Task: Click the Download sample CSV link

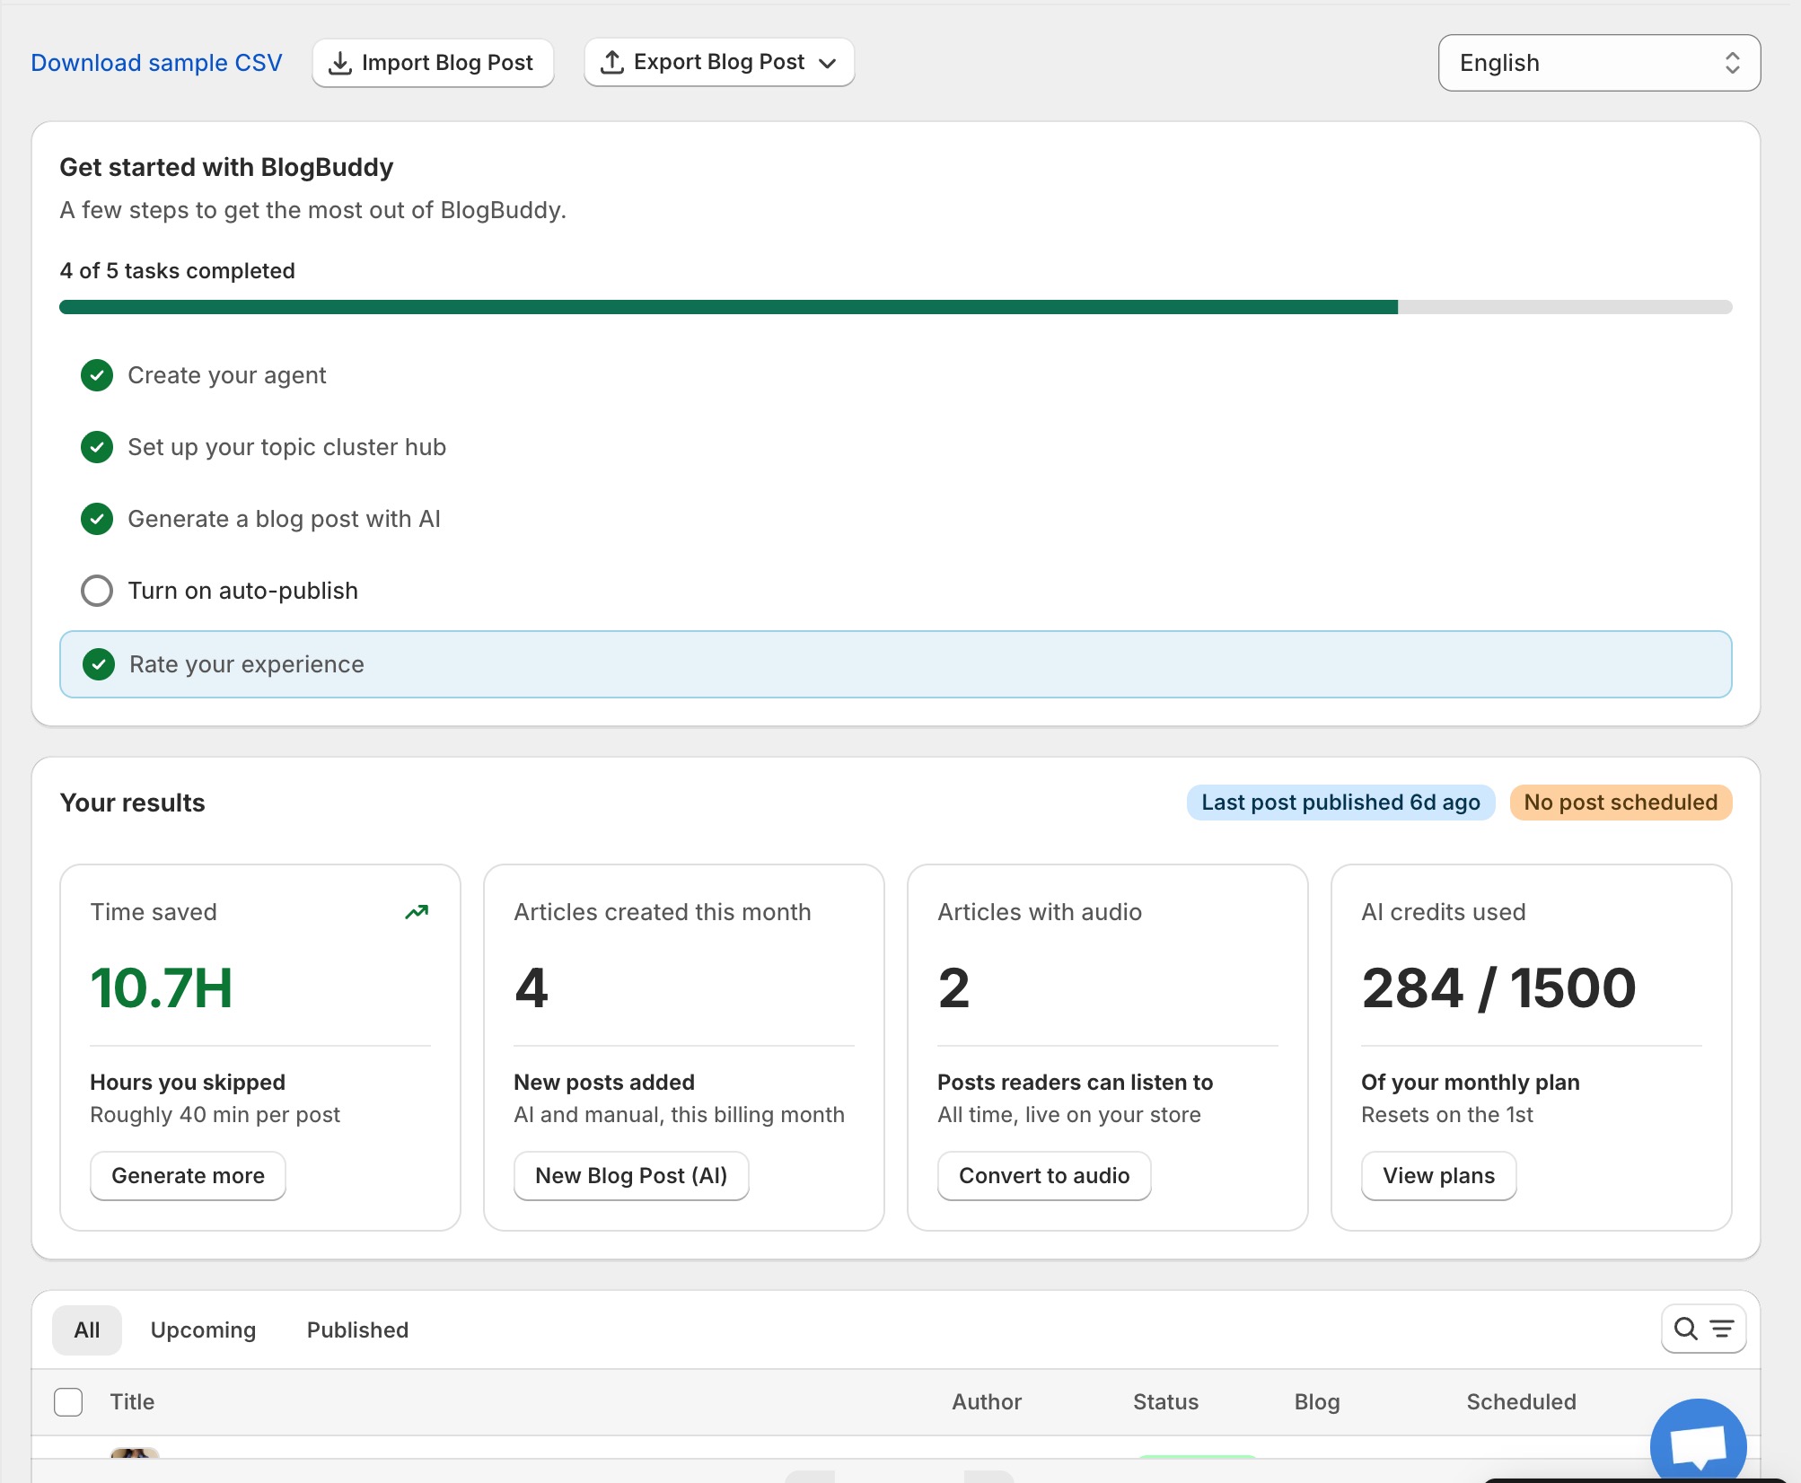Action: pos(156,63)
